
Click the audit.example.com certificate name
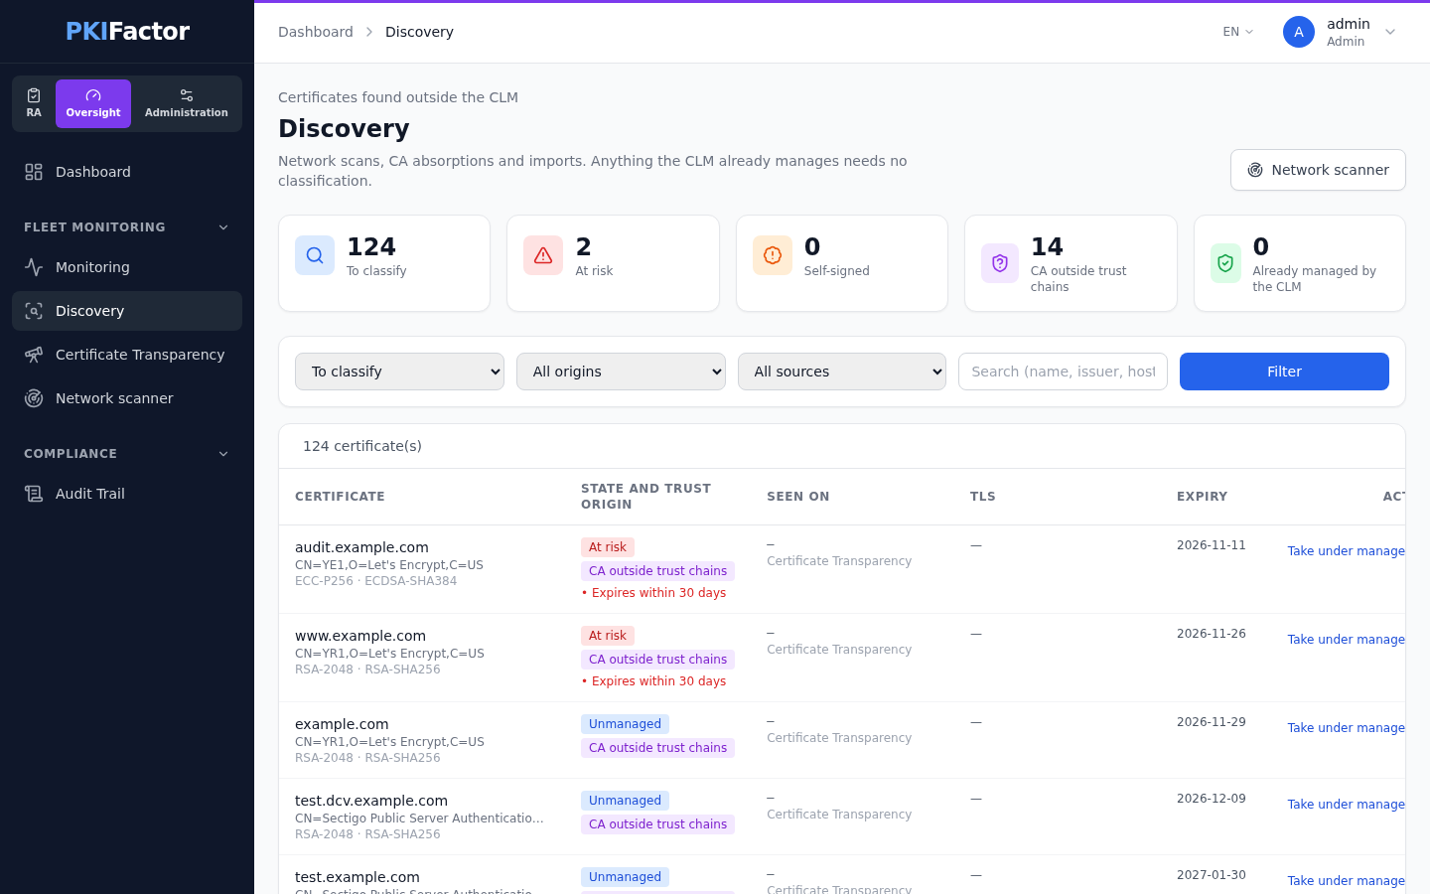[361, 547]
